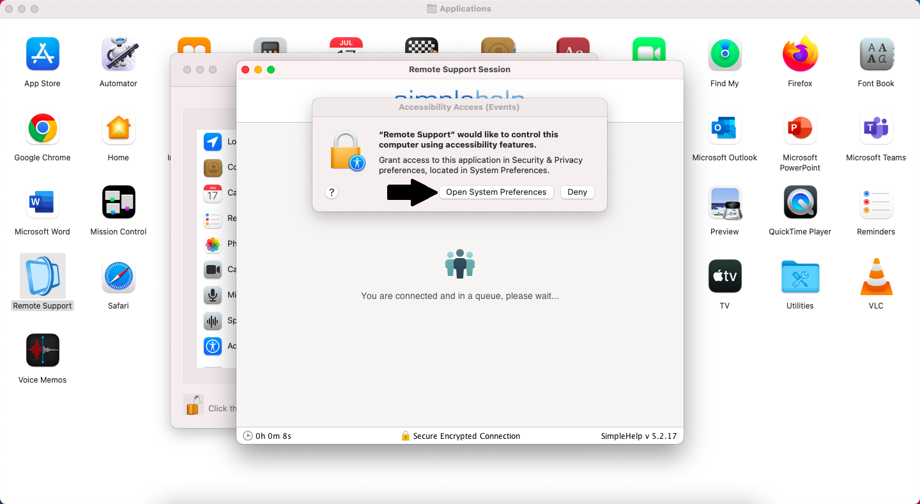920x504 pixels.
Task: Open the Home app
Action: [118, 128]
